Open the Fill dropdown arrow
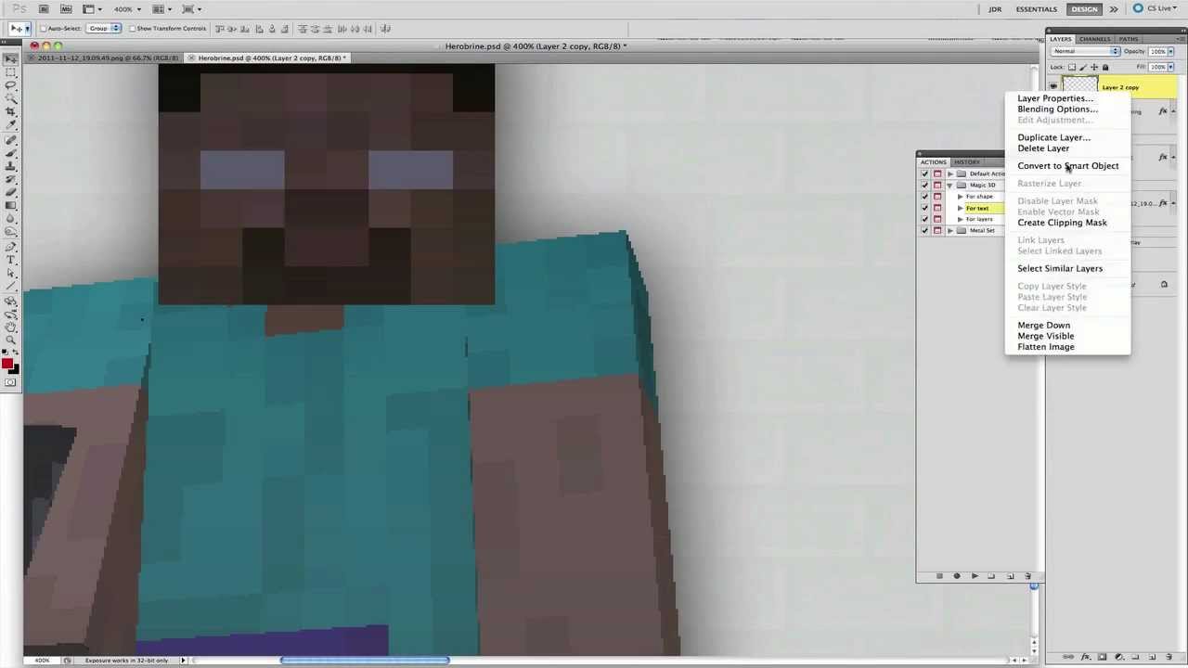1188x668 pixels. tap(1170, 67)
